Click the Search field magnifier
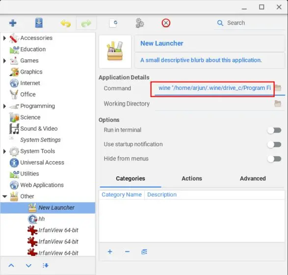 (x=220, y=23)
